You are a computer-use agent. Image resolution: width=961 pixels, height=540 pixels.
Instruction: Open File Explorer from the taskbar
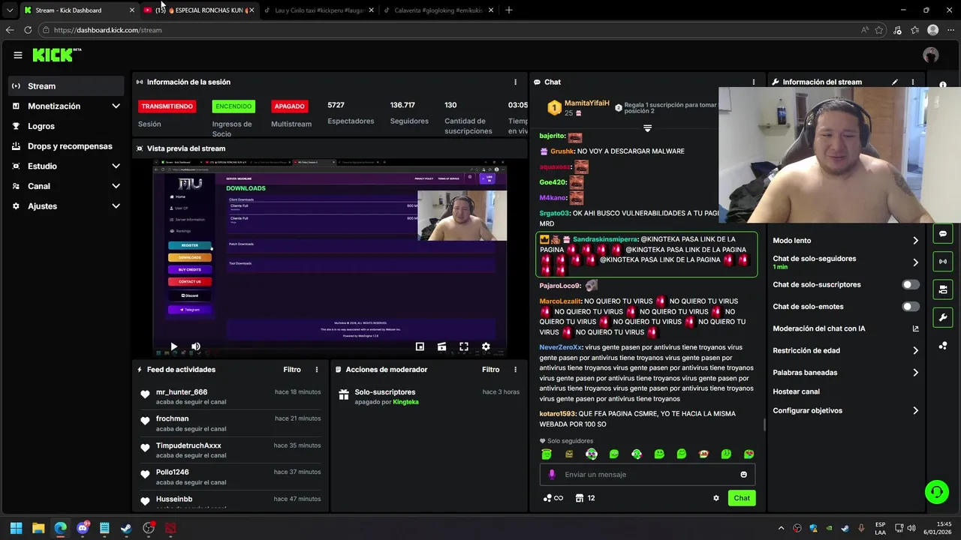pos(38,528)
